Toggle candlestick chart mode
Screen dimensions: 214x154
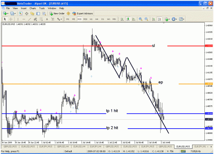click(128, 19)
